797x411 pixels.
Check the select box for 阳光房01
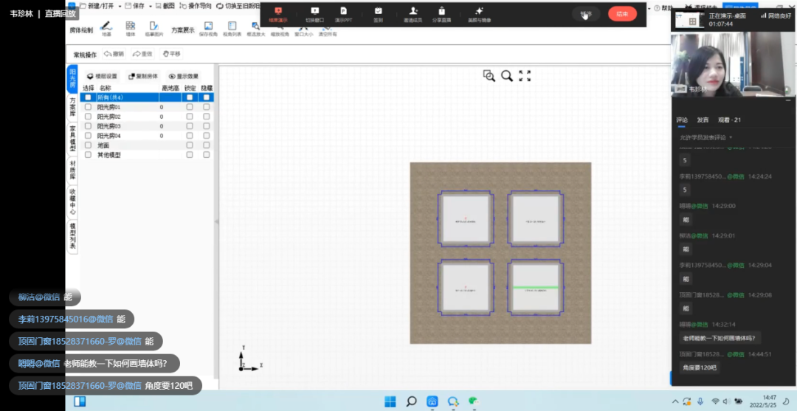pos(88,107)
